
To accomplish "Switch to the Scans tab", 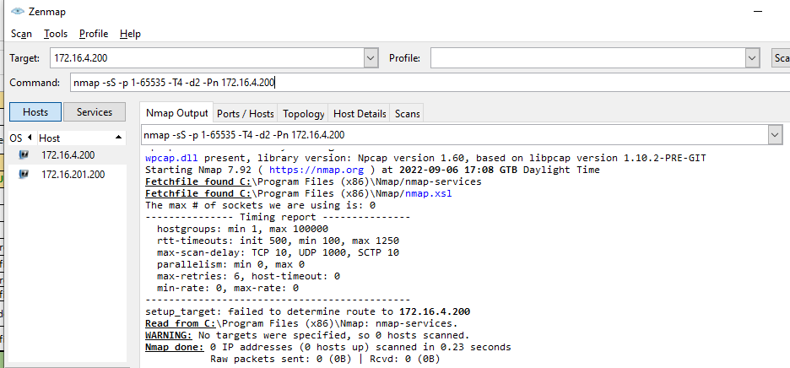I will coord(407,113).
